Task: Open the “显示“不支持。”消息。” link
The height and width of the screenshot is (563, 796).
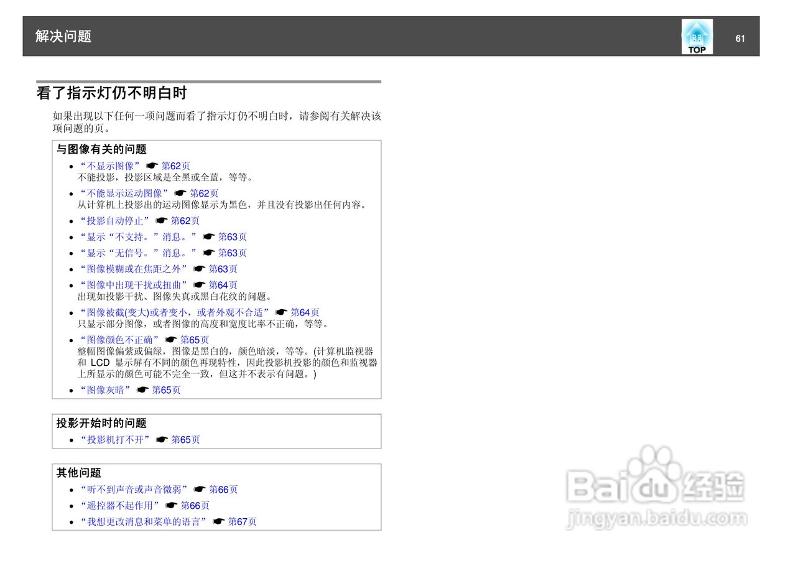Action: 139,237
